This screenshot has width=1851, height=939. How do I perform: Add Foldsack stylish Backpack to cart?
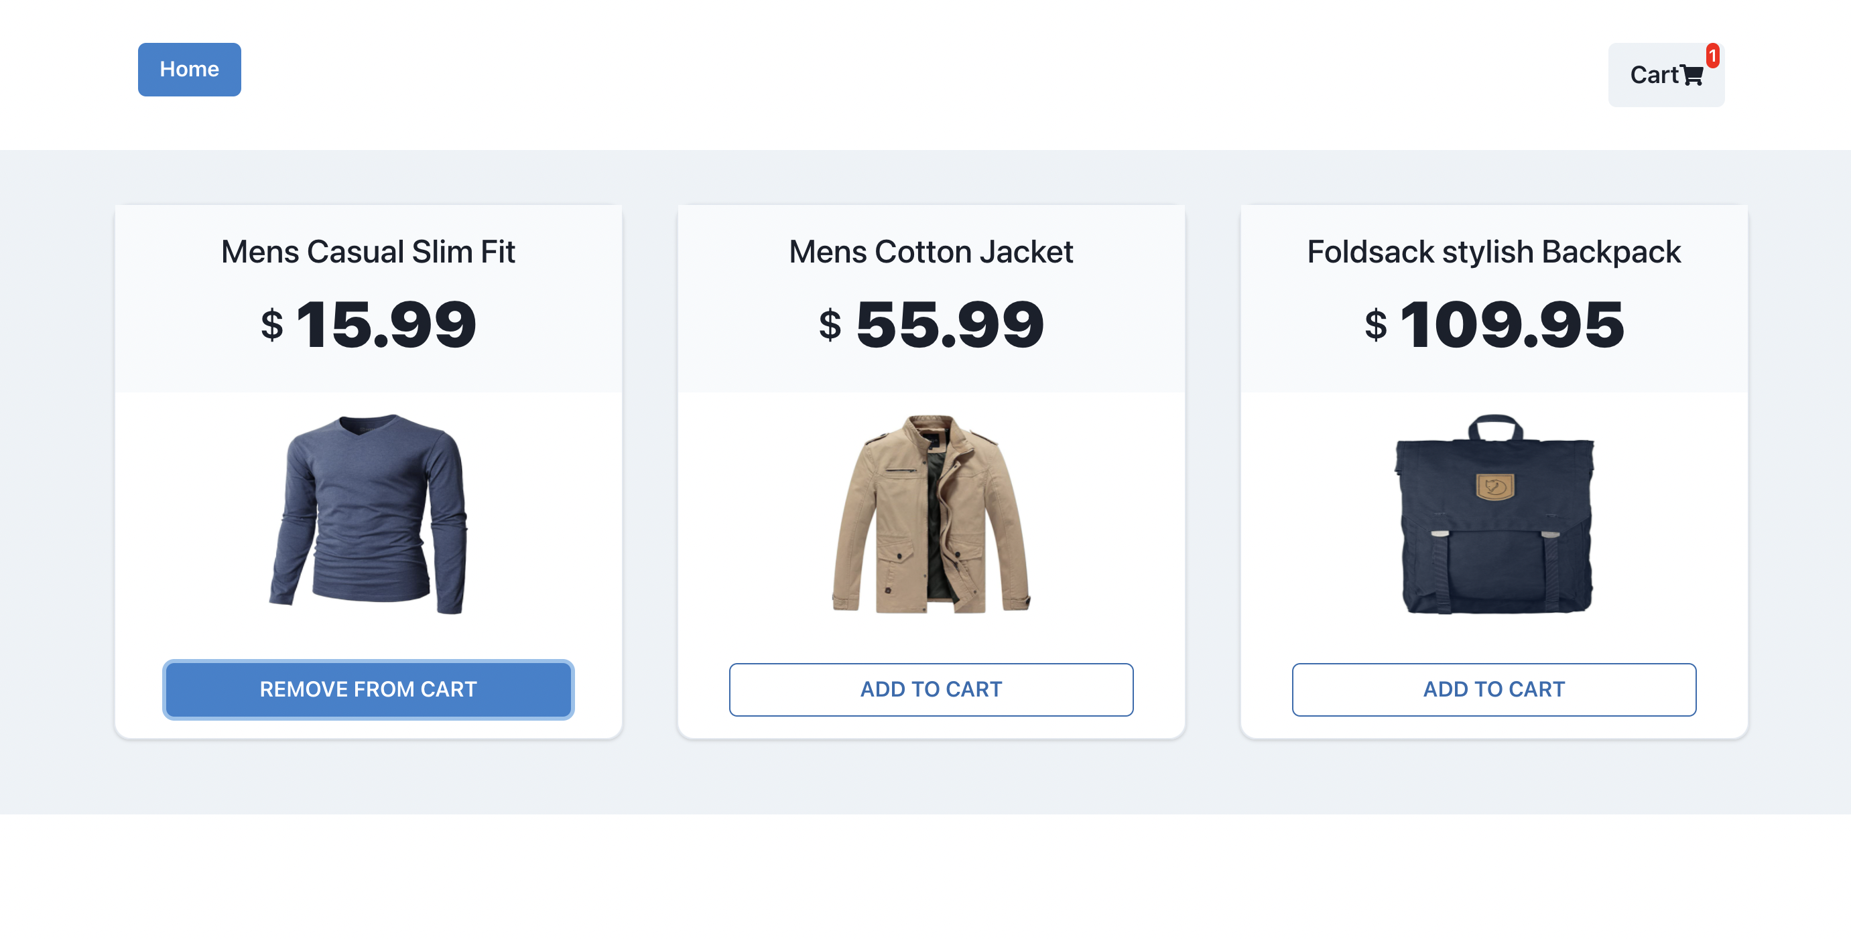pyautogui.click(x=1494, y=689)
